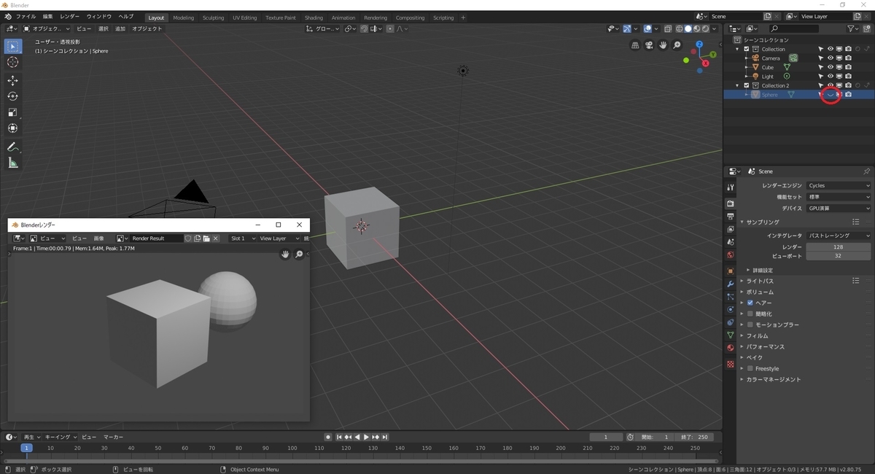The width and height of the screenshot is (875, 474).
Task: Uncheck the Collection 2 checkbox
Action: point(747,85)
